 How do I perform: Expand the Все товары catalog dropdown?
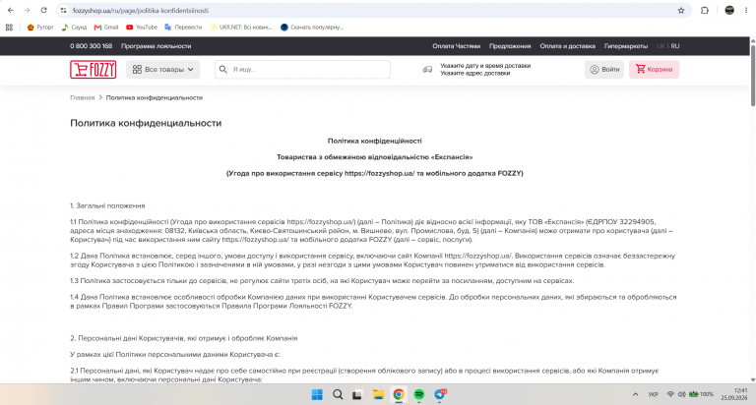[x=163, y=70]
